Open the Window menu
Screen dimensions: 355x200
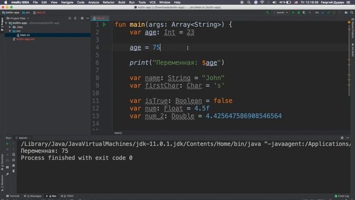coord(165,2)
